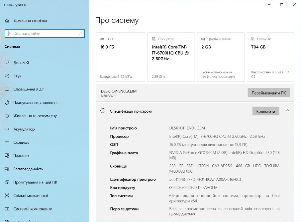The height and width of the screenshot is (222, 301).
Task: Click the Багатозадачність icon
Action: tap(7, 169)
